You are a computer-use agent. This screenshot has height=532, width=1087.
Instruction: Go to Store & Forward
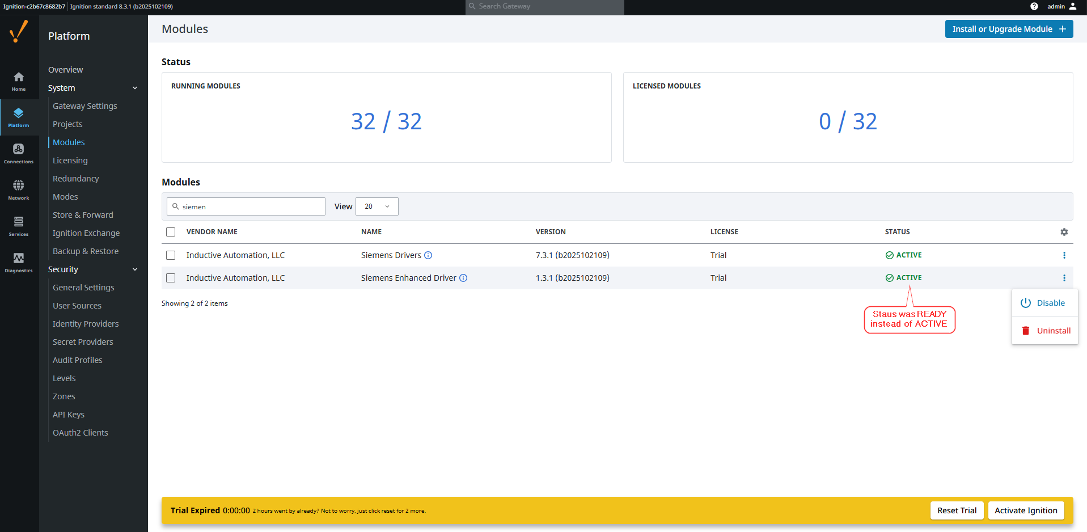[x=83, y=215]
